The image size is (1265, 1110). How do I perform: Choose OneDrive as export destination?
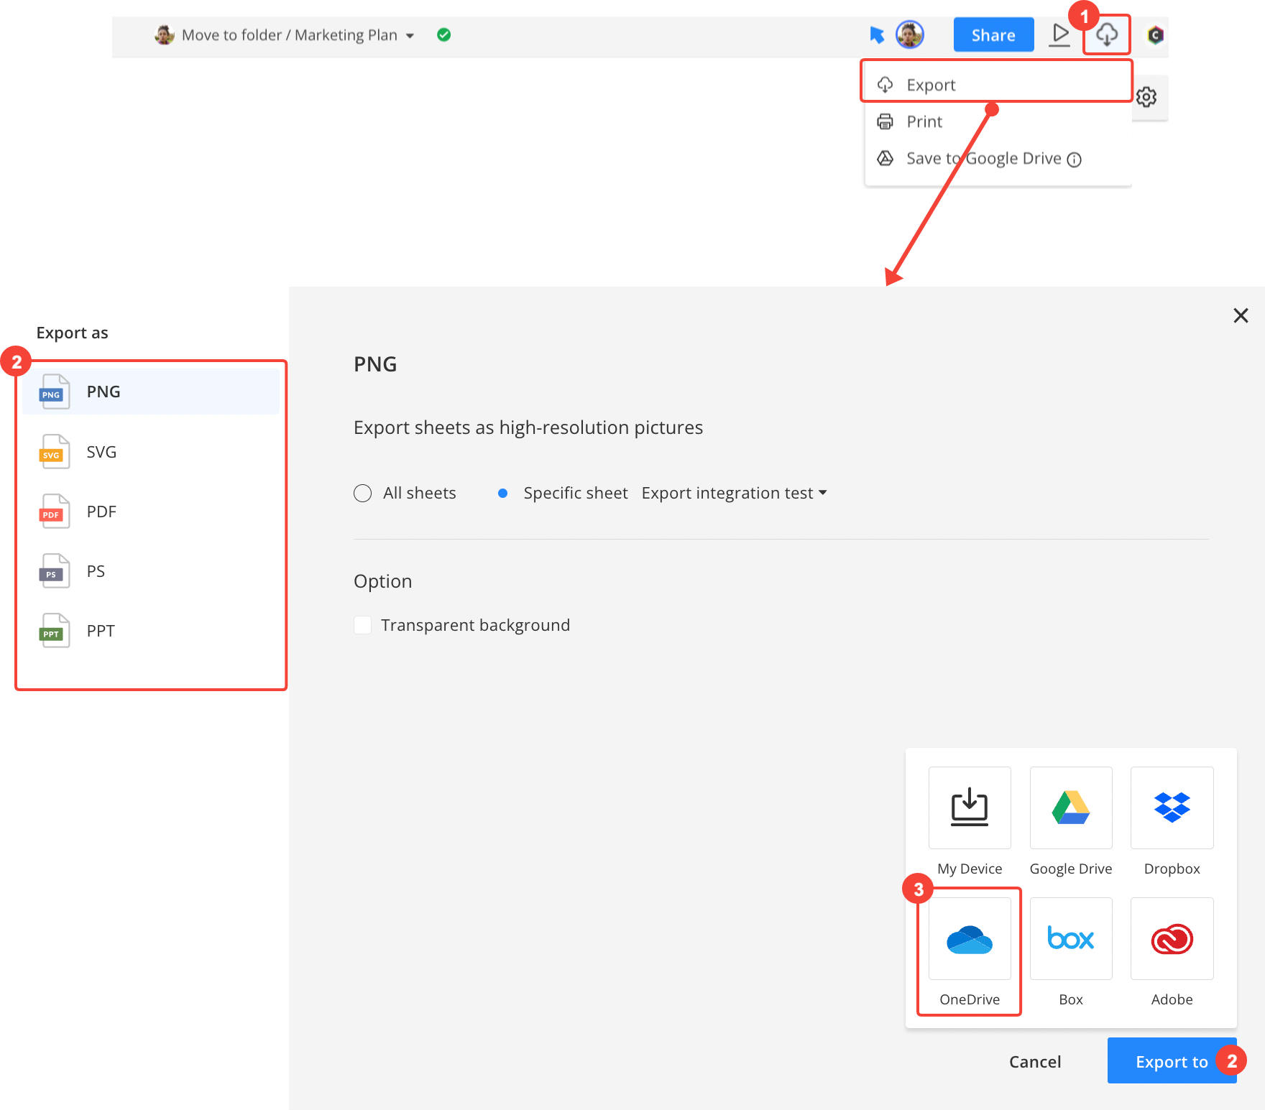point(970,938)
